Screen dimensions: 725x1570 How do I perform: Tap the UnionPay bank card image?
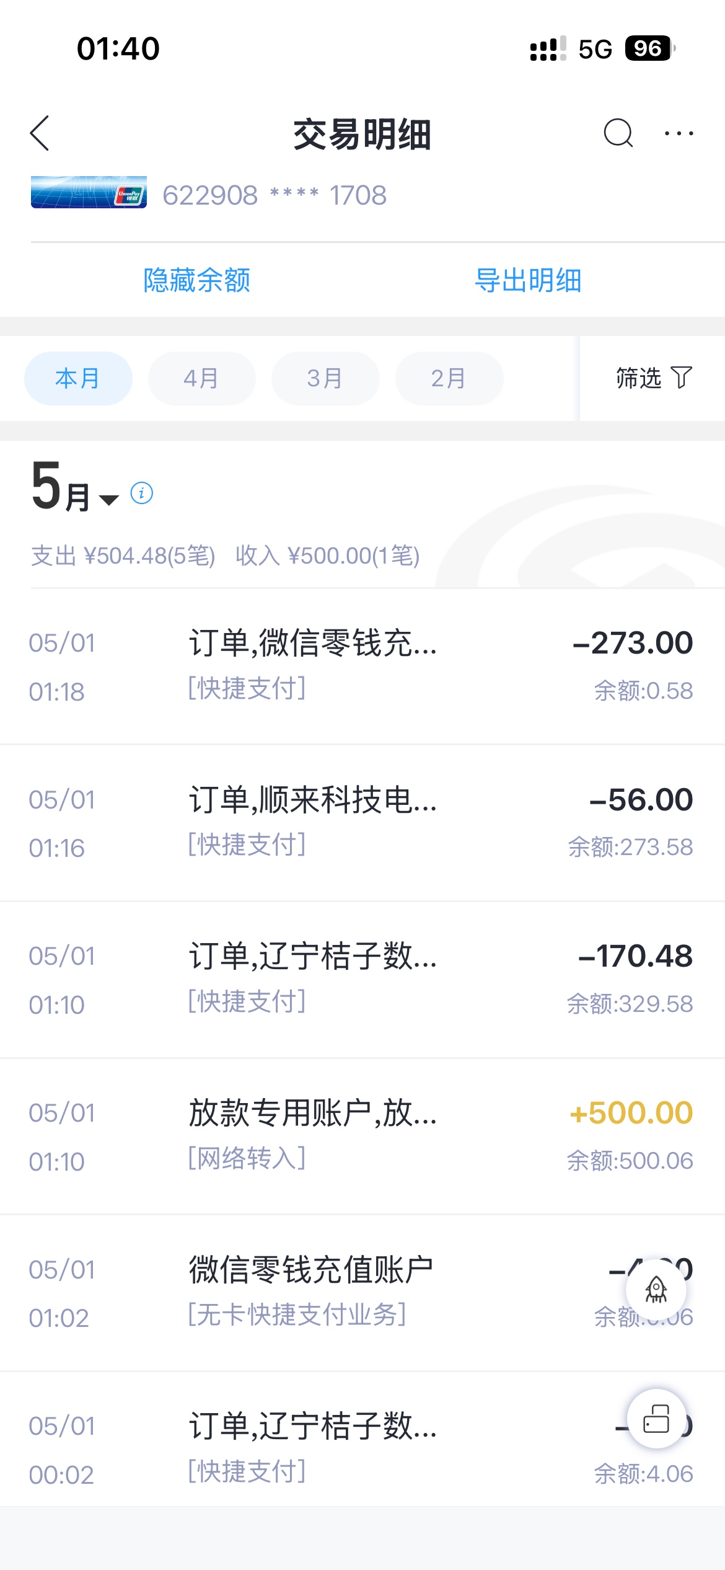(89, 193)
